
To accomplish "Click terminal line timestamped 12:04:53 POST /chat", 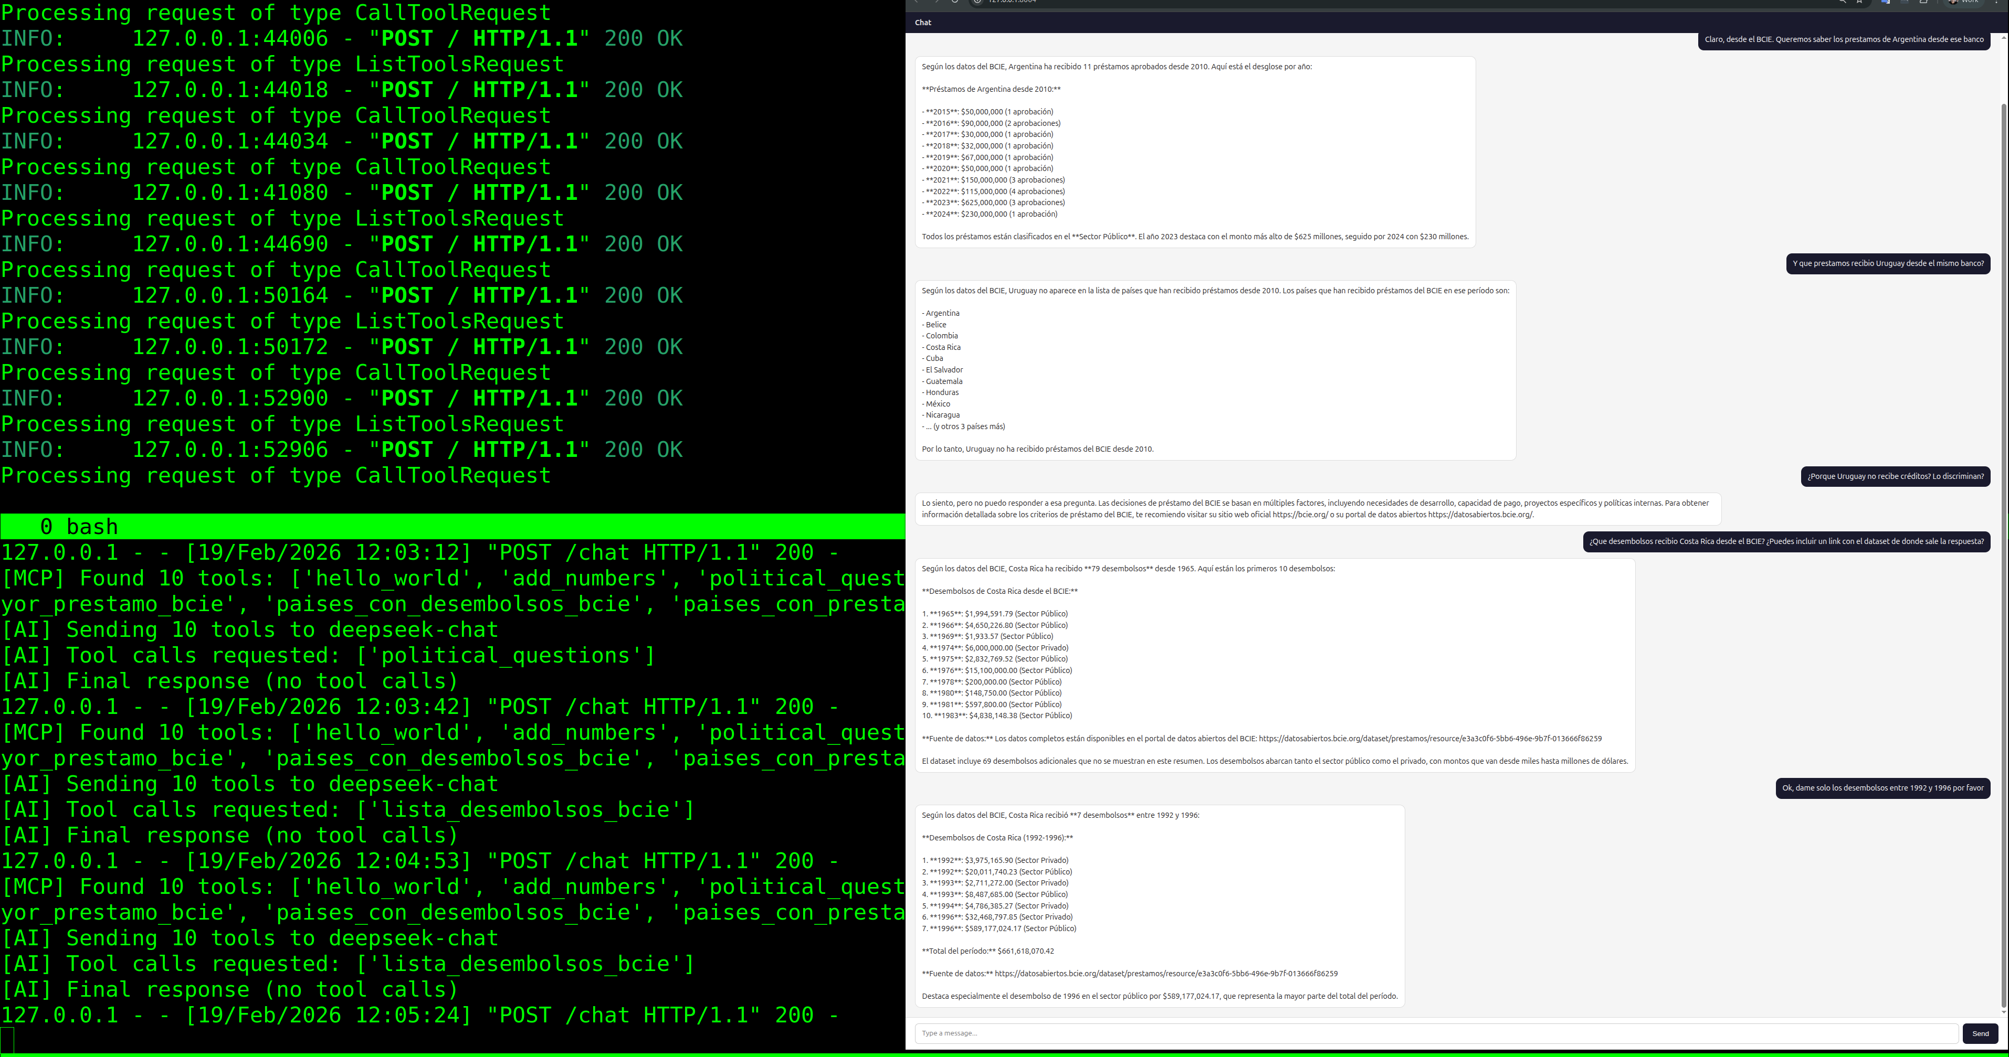I will pyautogui.click(x=419, y=861).
